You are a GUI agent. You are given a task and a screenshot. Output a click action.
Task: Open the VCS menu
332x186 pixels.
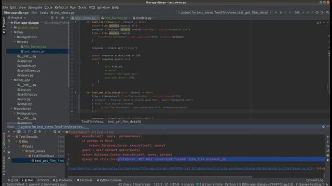[92, 7]
